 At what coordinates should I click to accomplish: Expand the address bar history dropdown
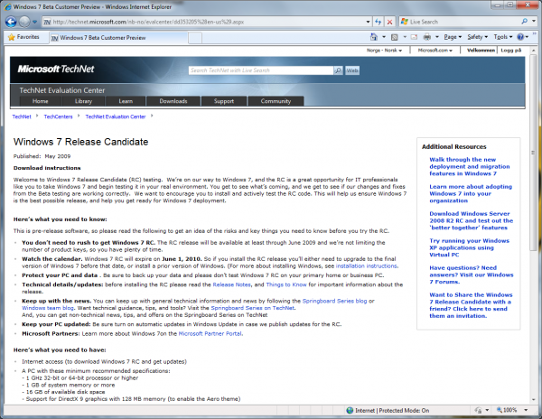pos(369,22)
